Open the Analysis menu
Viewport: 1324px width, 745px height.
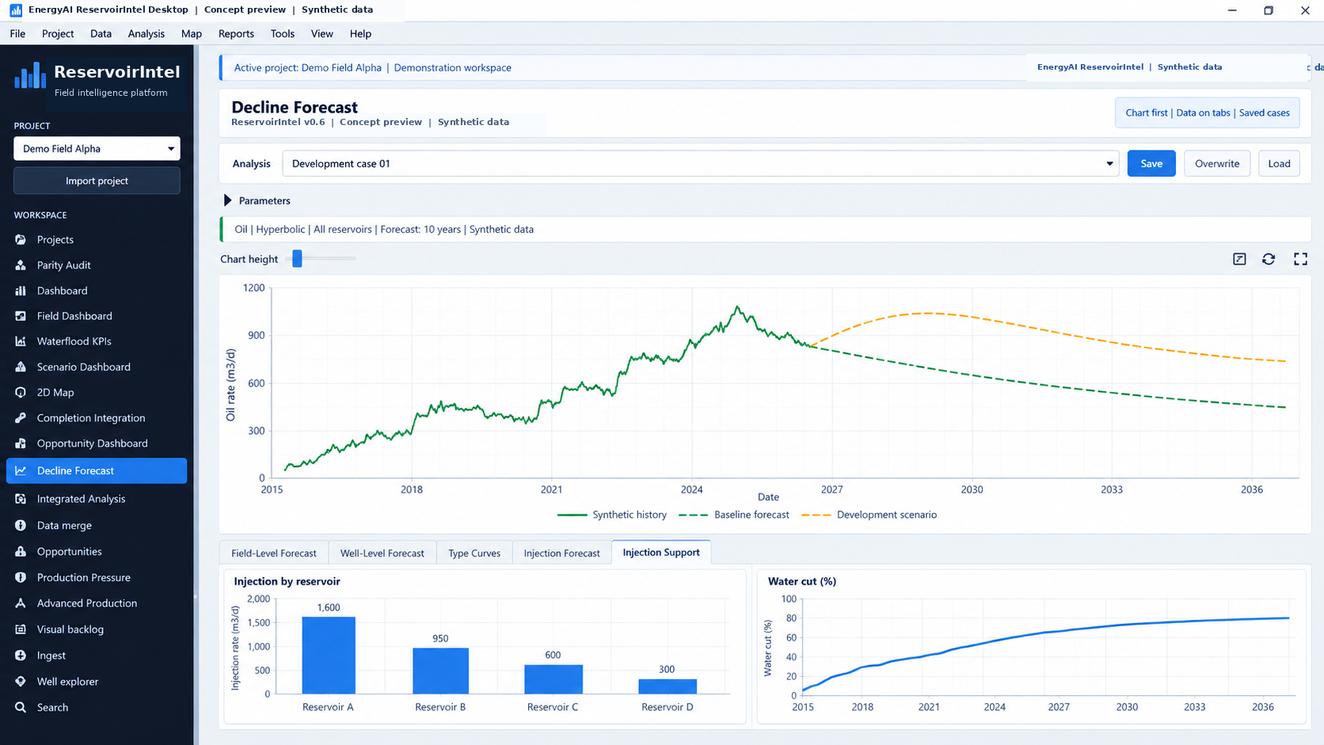tap(146, 33)
